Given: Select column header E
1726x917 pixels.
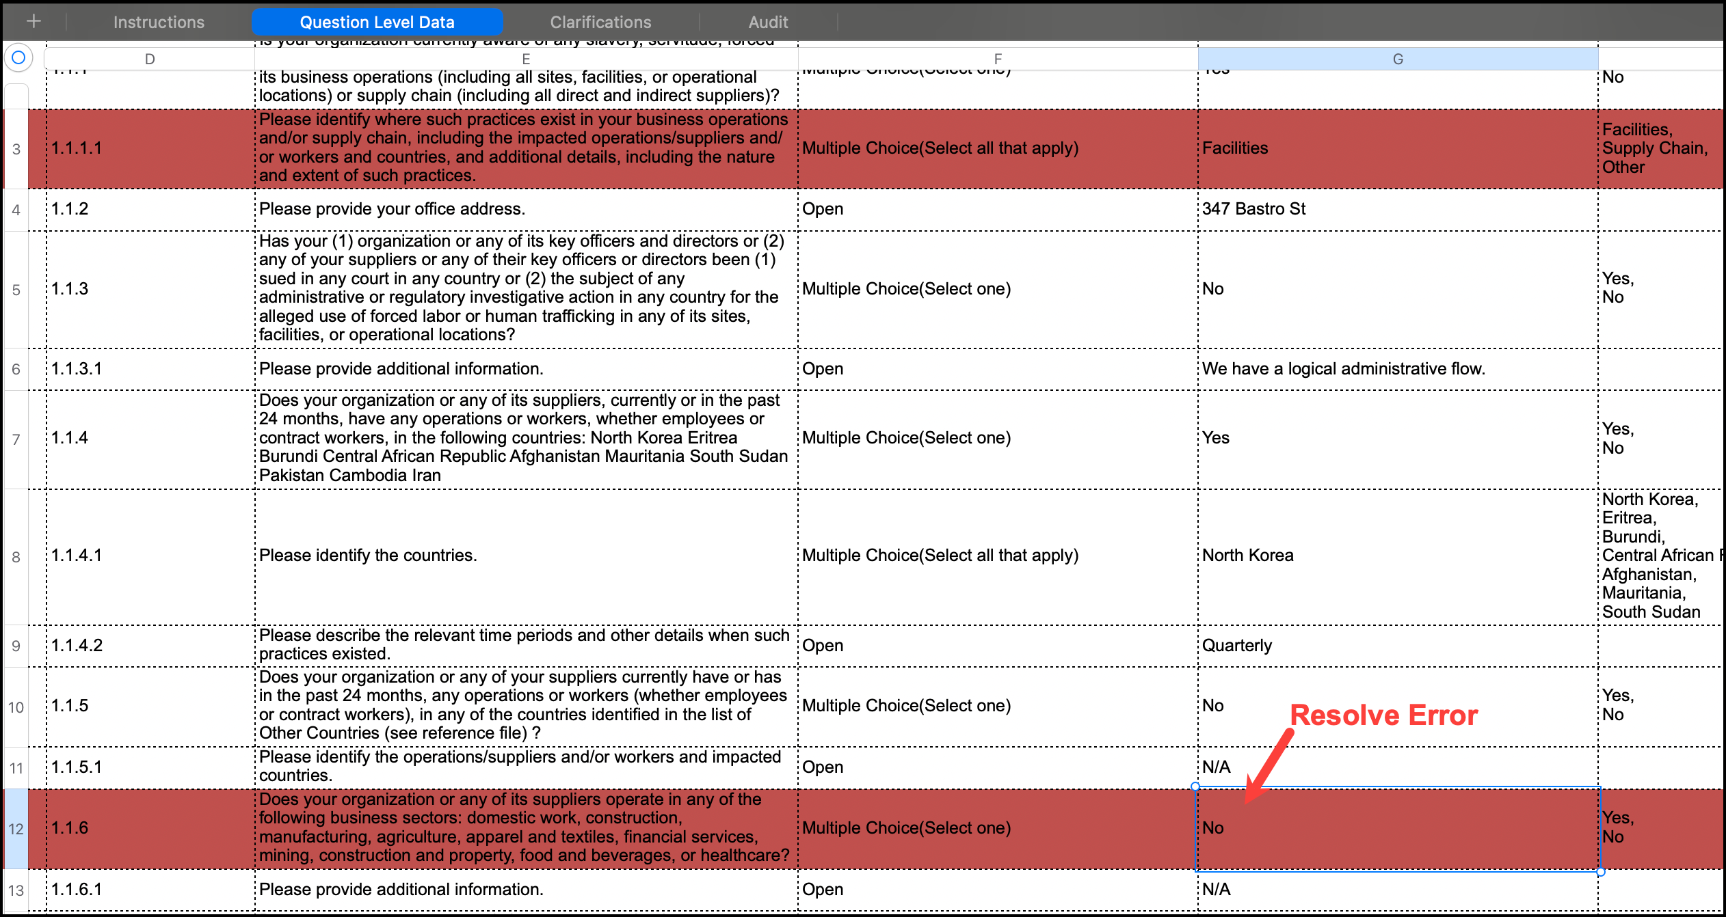Looking at the screenshot, I should 525,59.
